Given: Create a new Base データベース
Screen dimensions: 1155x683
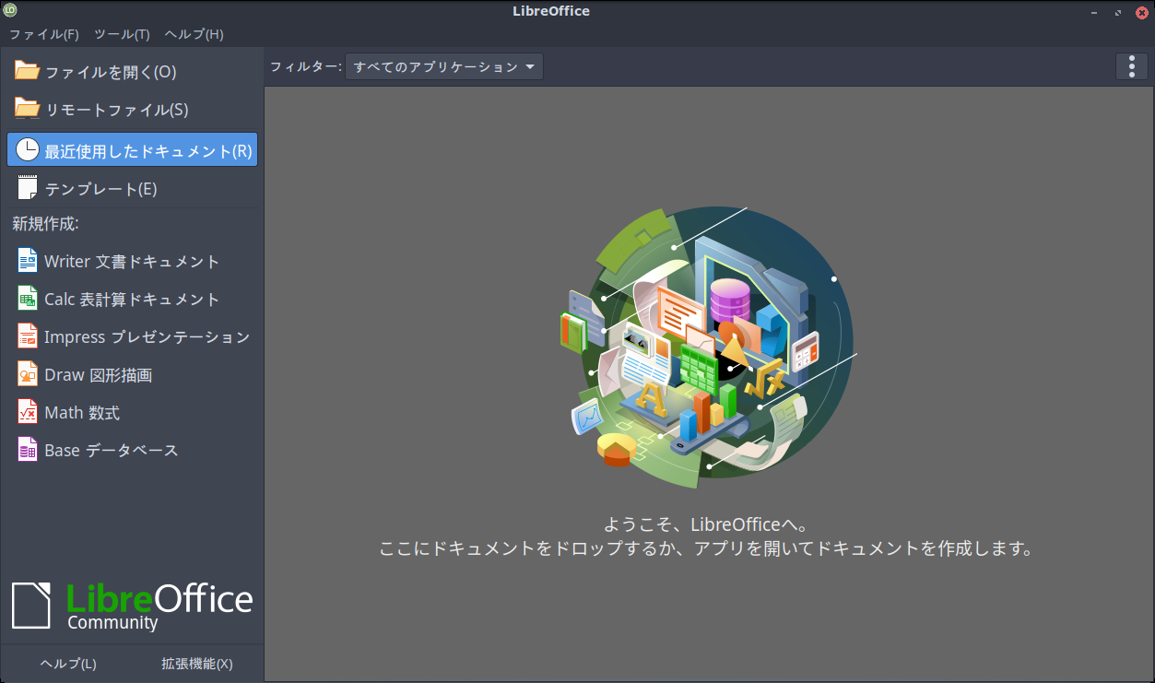Looking at the screenshot, I should coord(132,451).
